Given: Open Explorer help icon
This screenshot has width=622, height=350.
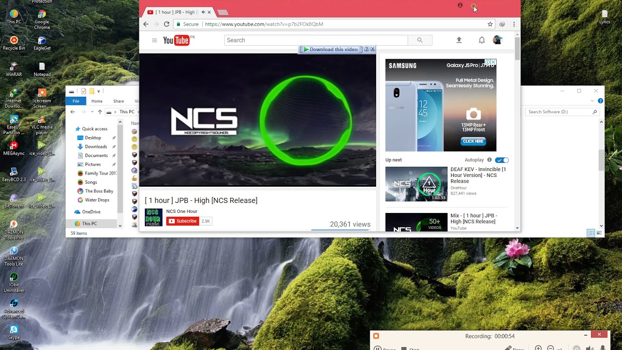Looking at the screenshot, I should (600, 101).
